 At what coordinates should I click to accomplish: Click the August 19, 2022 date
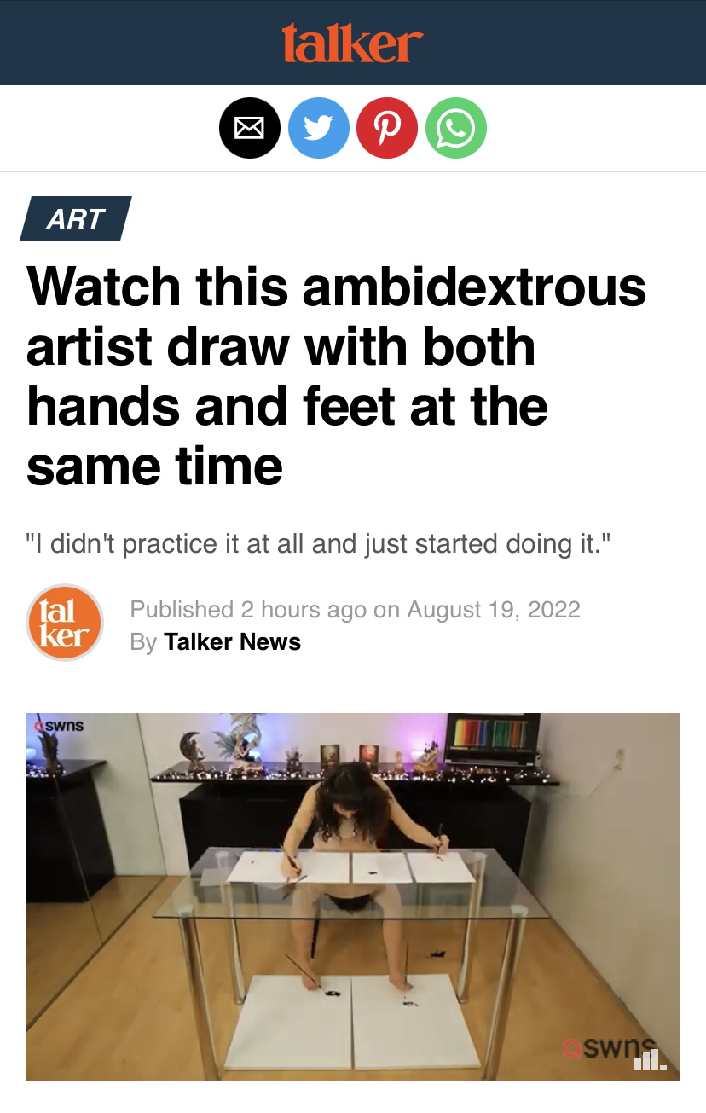[x=494, y=610]
